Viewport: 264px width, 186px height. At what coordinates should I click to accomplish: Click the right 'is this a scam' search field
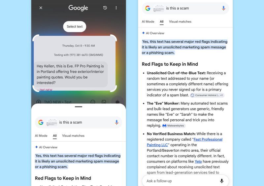[x=185, y=8]
